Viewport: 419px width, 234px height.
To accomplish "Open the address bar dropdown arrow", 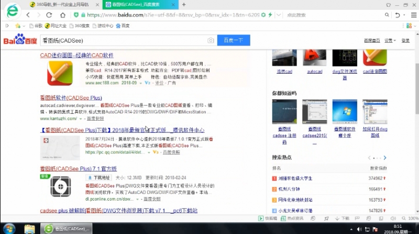I will (279, 15).
